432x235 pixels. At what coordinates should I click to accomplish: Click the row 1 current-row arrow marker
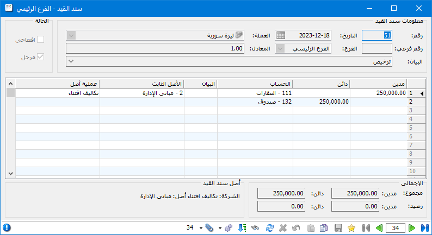[x=422, y=93]
